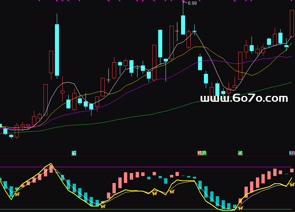Click the 解 event marker
Viewport: 295px width, 212px height.
coord(74,153)
